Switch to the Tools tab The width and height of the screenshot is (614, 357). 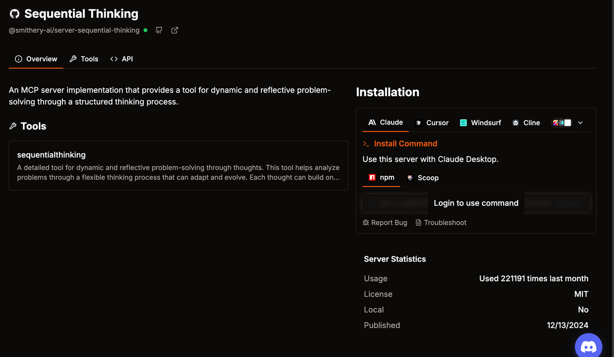[x=84, y=59]
